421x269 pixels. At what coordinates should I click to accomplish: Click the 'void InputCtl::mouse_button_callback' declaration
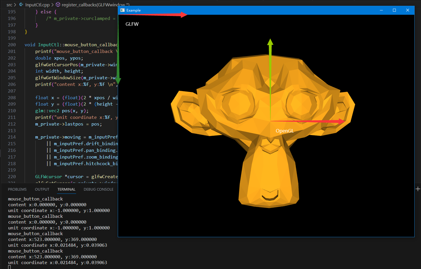click(x=71, y=45)
